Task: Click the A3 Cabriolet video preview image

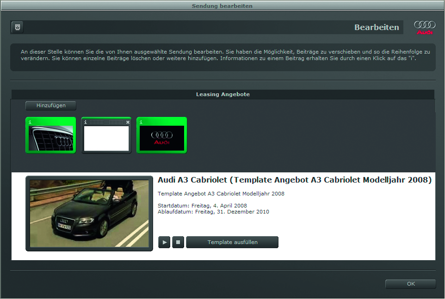Action: coord(89,214)
